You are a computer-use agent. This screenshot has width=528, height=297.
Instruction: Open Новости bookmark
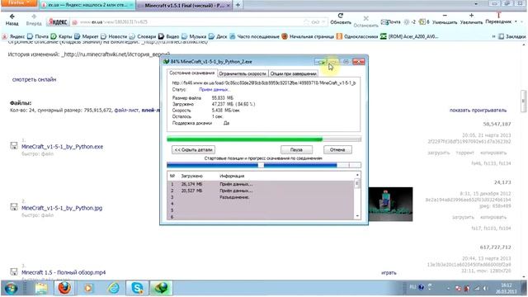(x=114, y=36)
